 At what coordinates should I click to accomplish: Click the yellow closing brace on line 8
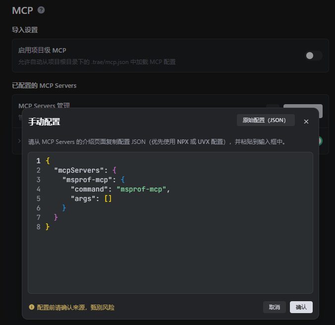(x=48, y=227)
